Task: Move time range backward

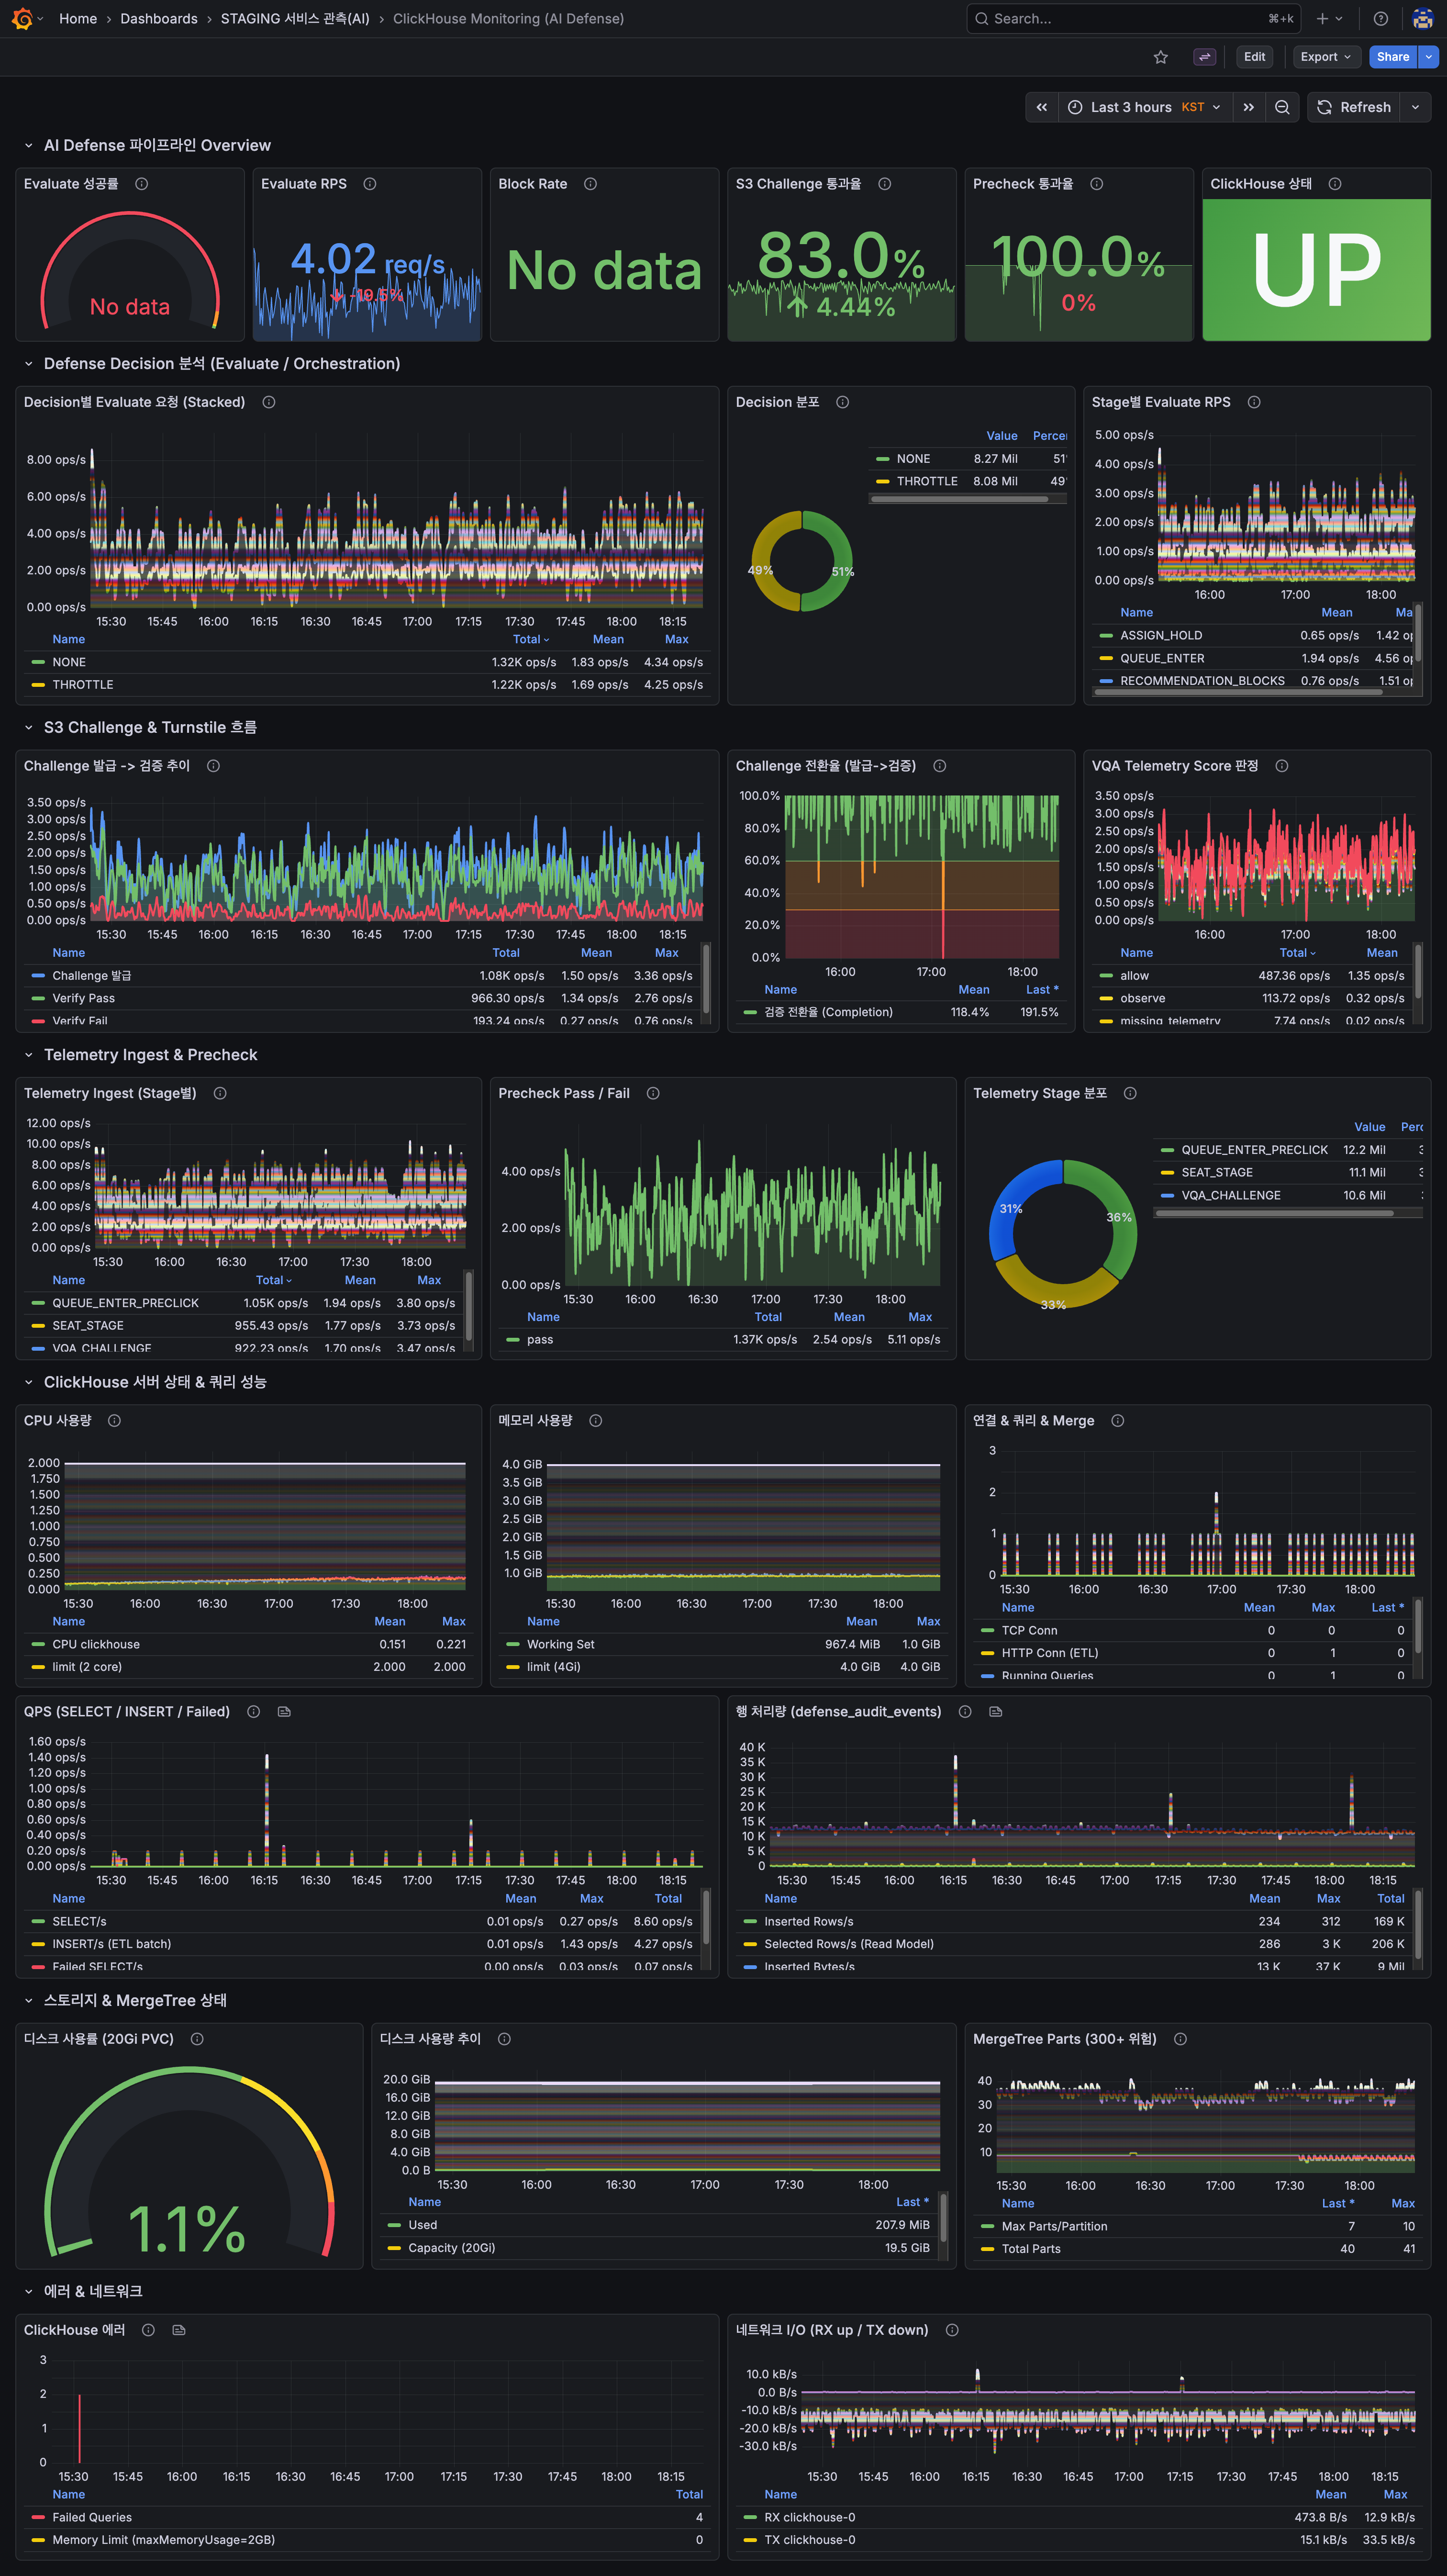Action: pos(1042,107)
